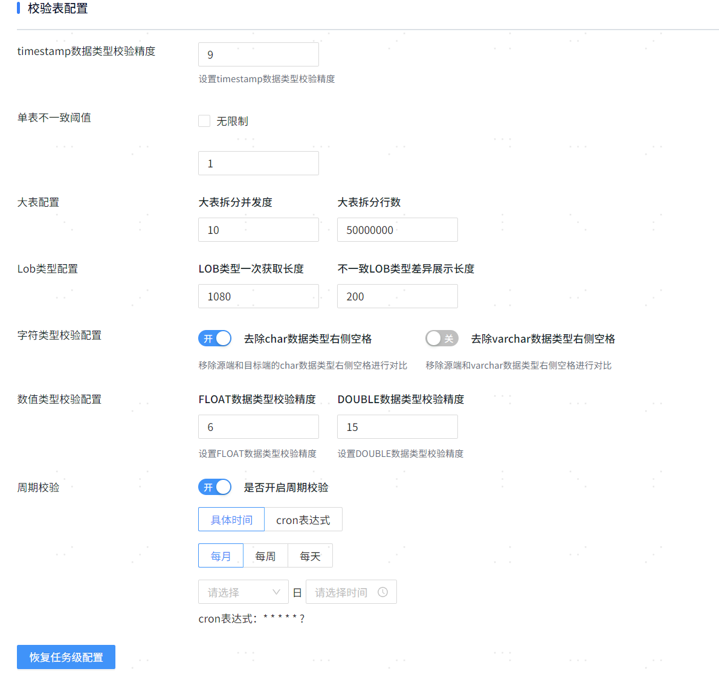Check the 无限制 checkbox
Screen dimensions: 719x686
(204, 120)
